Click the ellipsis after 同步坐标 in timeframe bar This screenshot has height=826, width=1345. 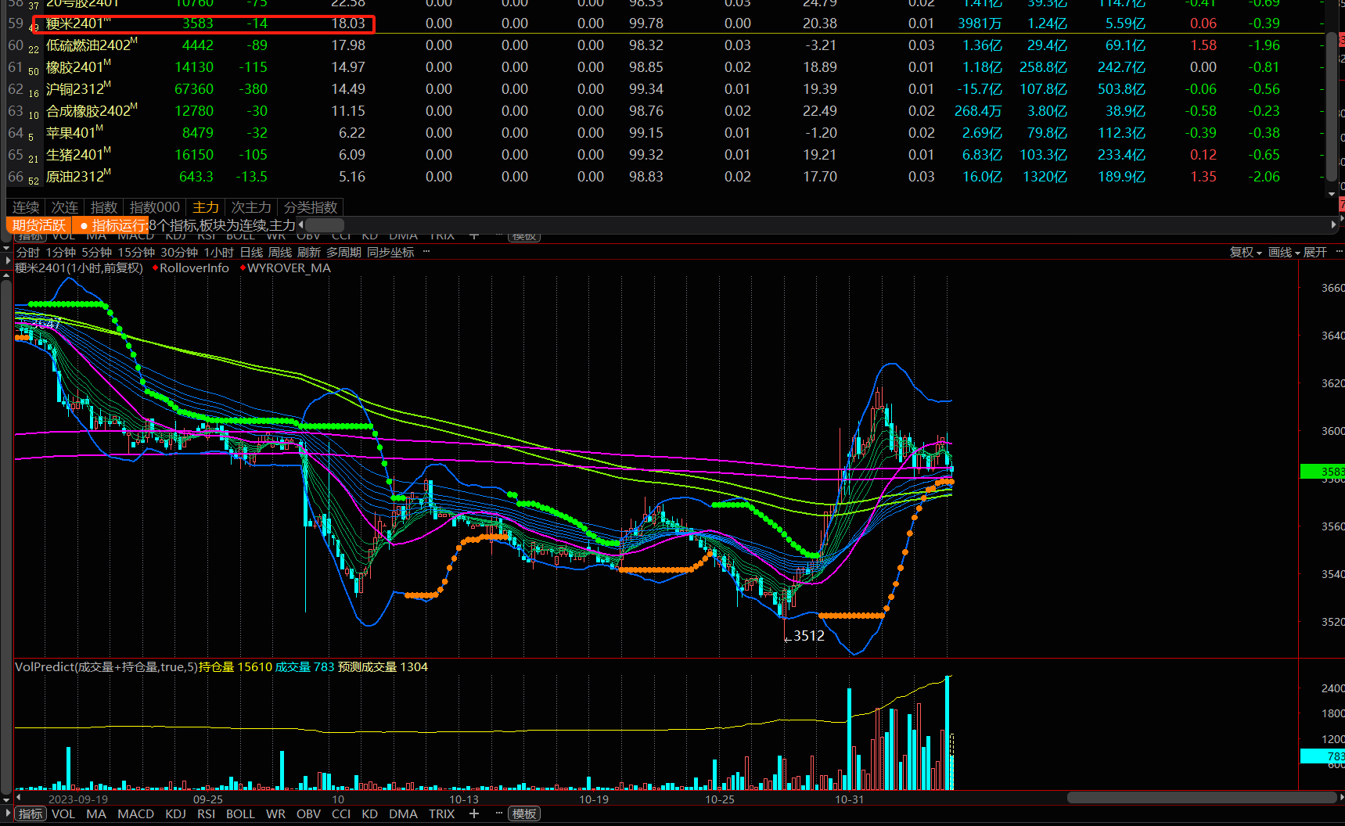pos(426,252)
